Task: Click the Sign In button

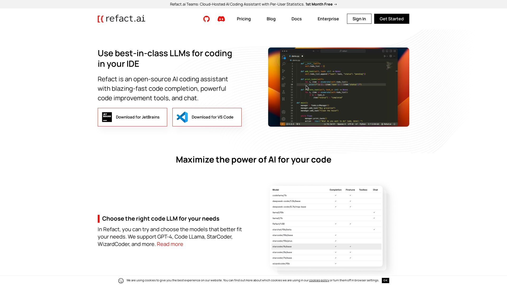Action: [x=359, y=19]
